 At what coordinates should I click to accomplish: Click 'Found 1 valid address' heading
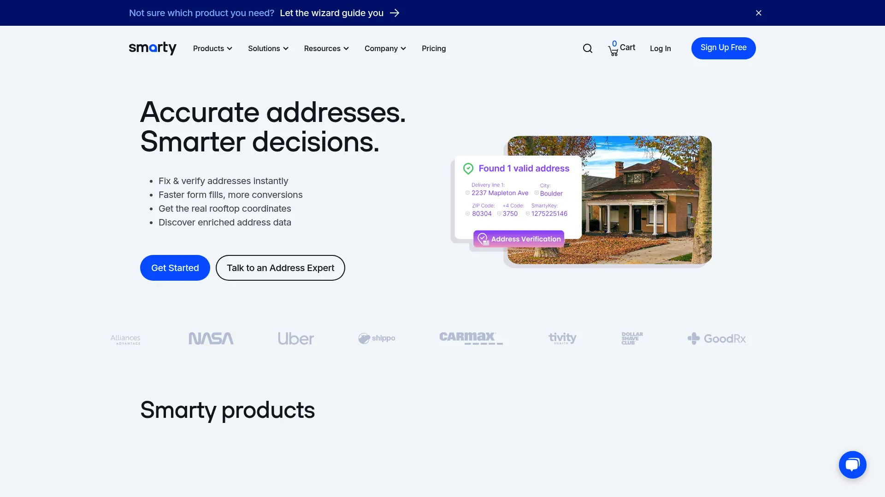click(524, 168)
